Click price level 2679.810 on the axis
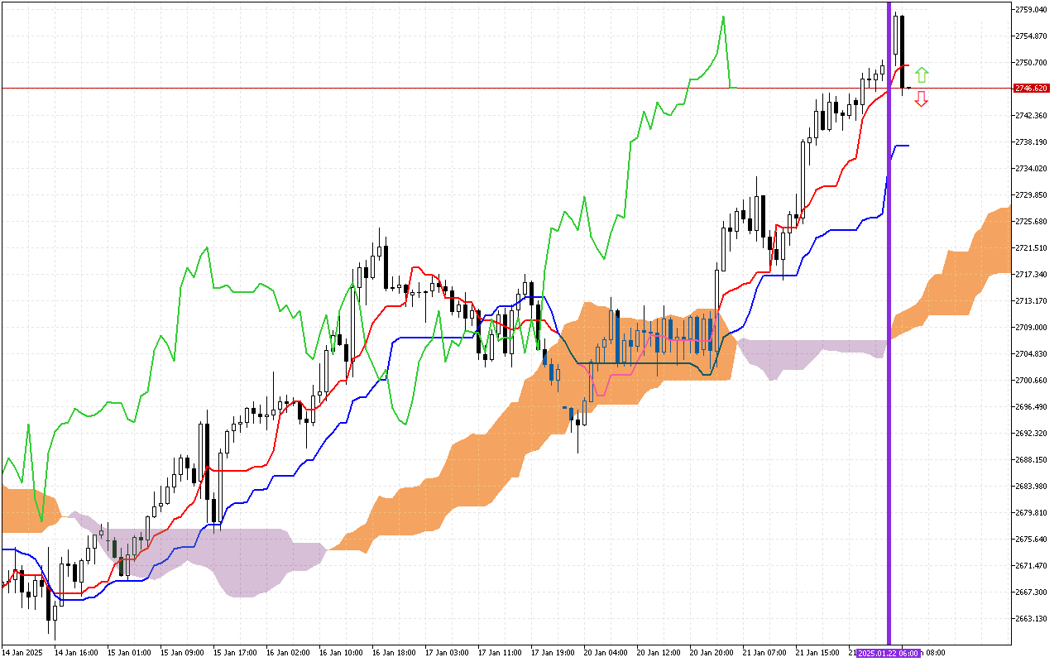This screenshot has height=662, width=1059. (x=1033, y=512)
